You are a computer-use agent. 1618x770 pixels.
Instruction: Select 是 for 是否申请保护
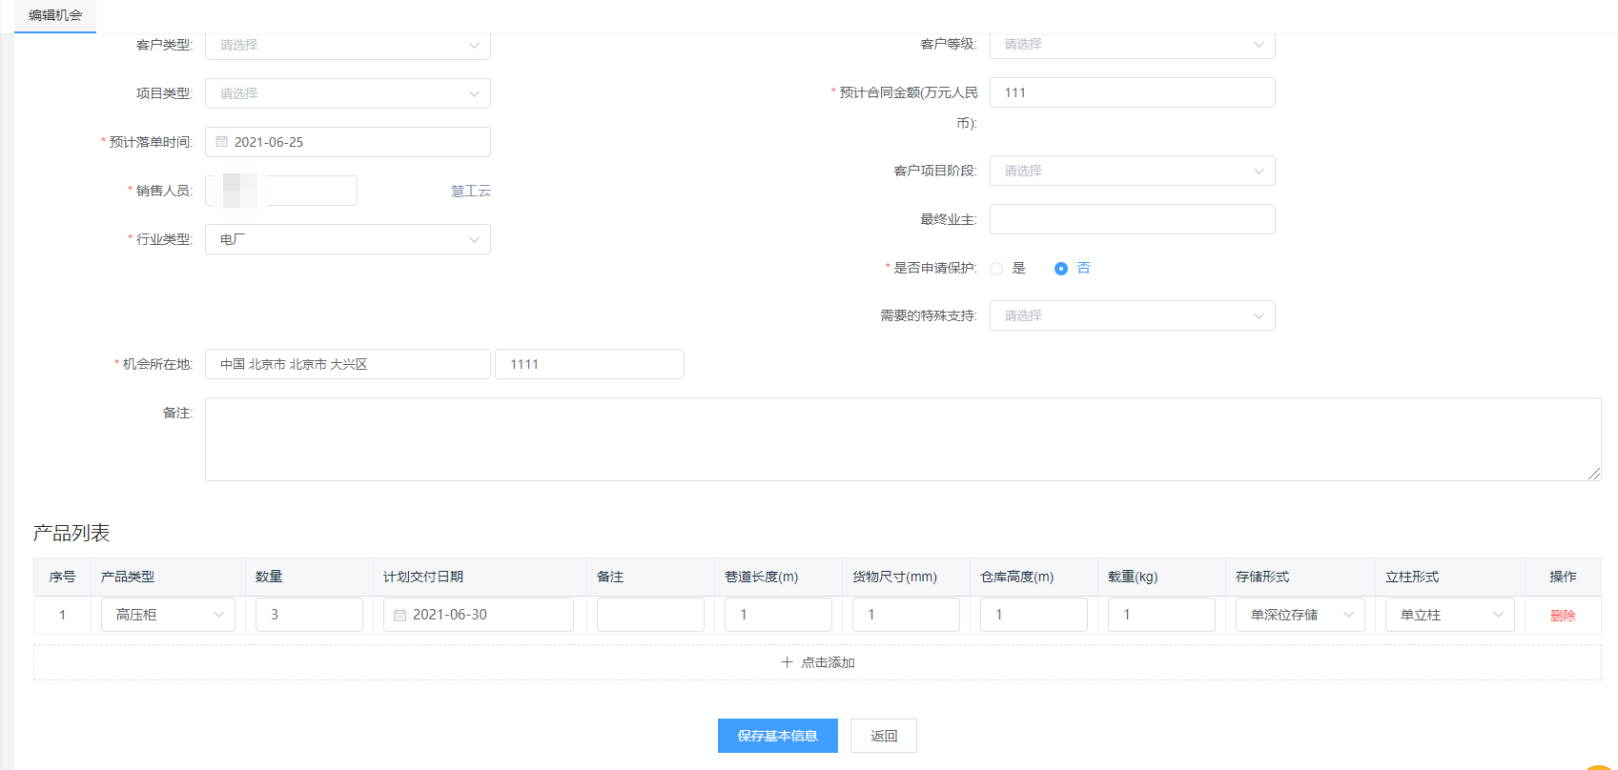(x=996, y=269)
